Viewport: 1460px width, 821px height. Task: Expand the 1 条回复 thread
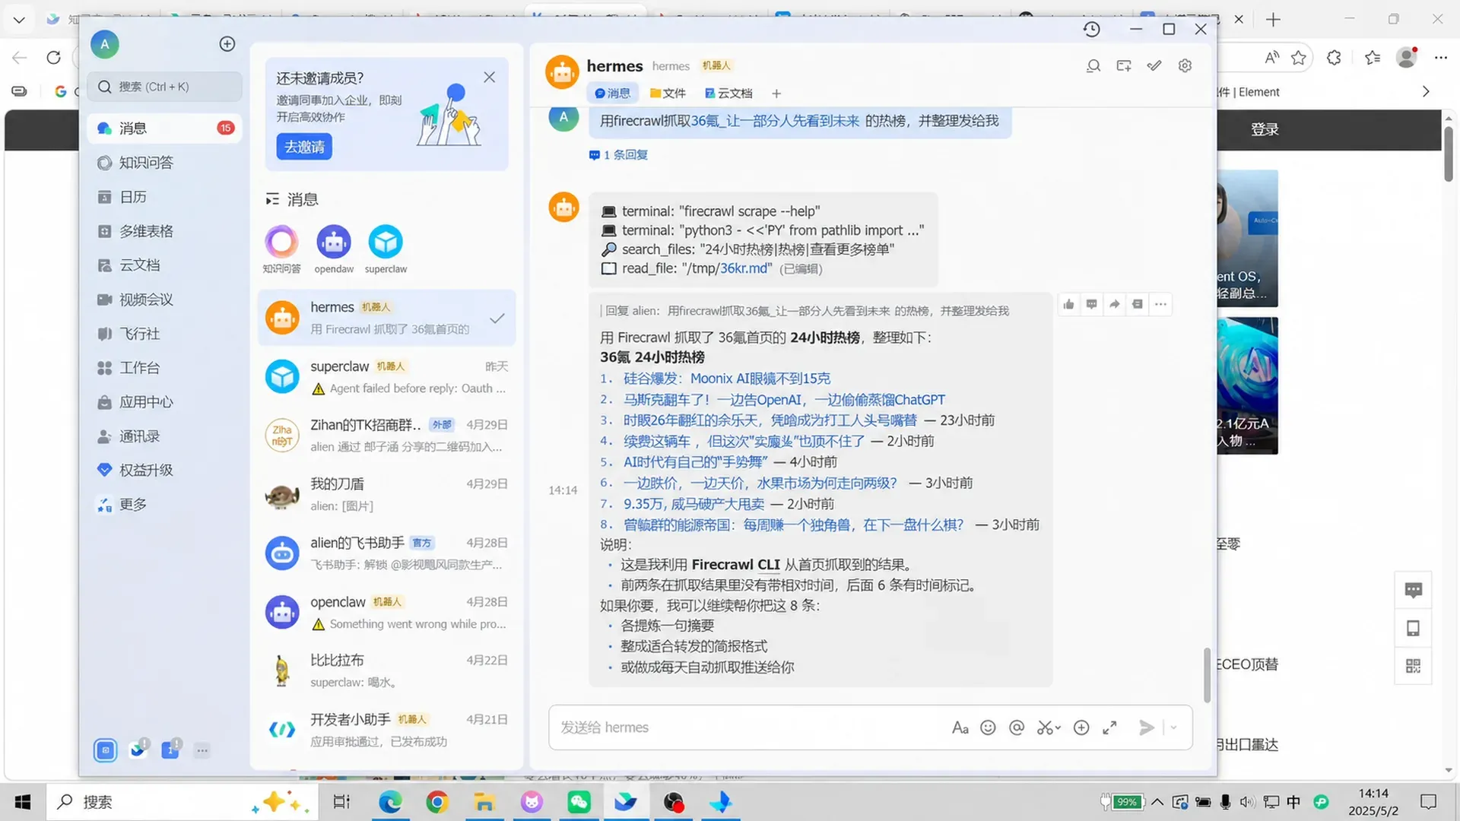coord(619,155)
